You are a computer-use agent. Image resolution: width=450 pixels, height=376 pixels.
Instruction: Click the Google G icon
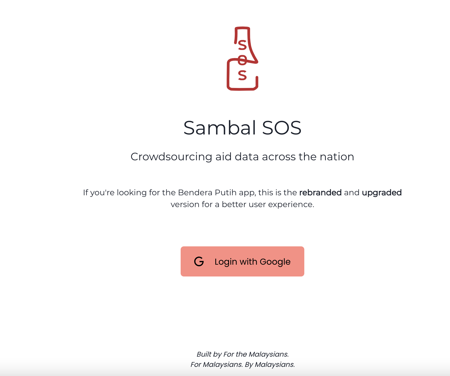pyautogui.click(x=199, y=261)
